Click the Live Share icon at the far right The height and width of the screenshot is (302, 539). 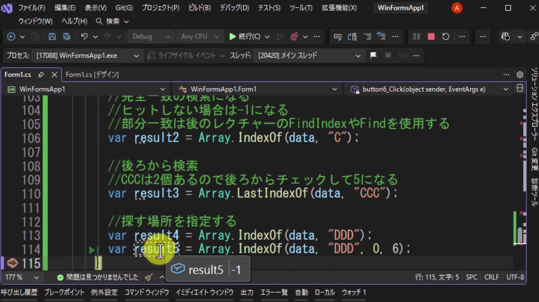point(534,36)
